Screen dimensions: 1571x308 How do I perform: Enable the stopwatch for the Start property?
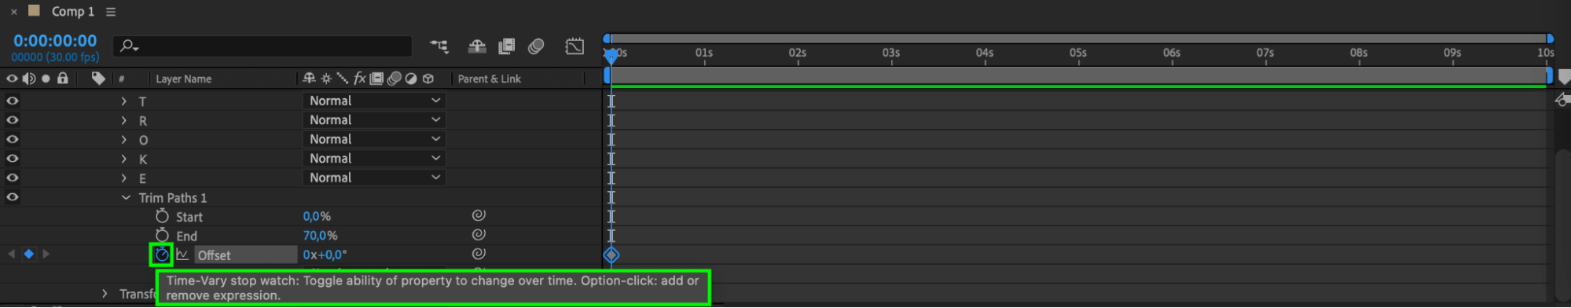162,216
